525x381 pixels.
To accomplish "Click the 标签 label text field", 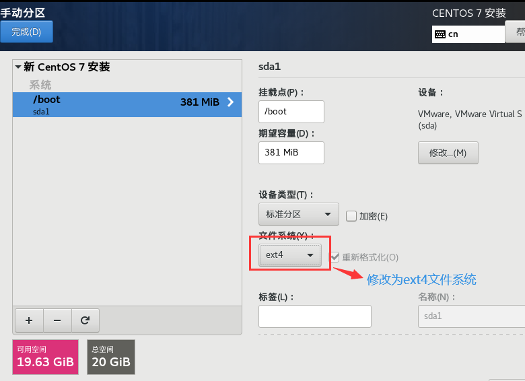I will tap(314, 316).
